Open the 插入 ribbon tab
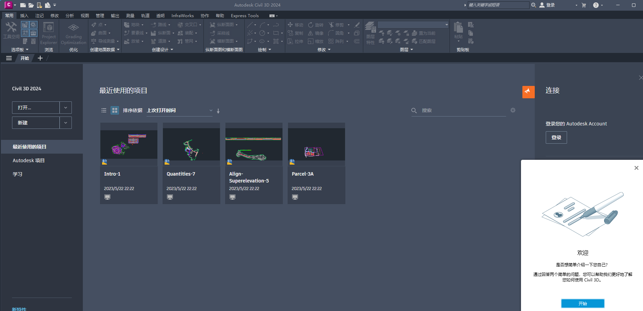 coord(24,15)
